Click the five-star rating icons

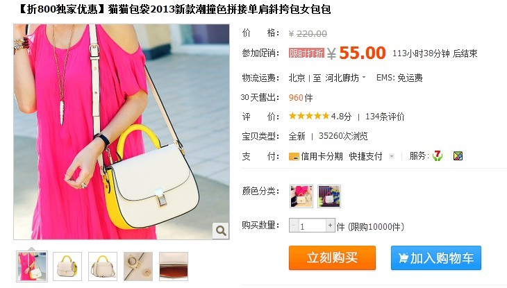click(x=309, y=116)
